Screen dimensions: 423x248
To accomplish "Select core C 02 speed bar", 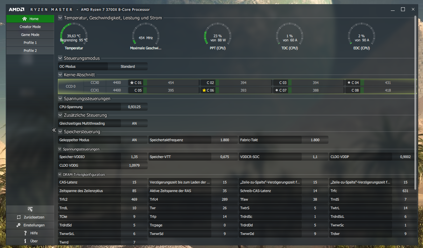I will 243,83.
